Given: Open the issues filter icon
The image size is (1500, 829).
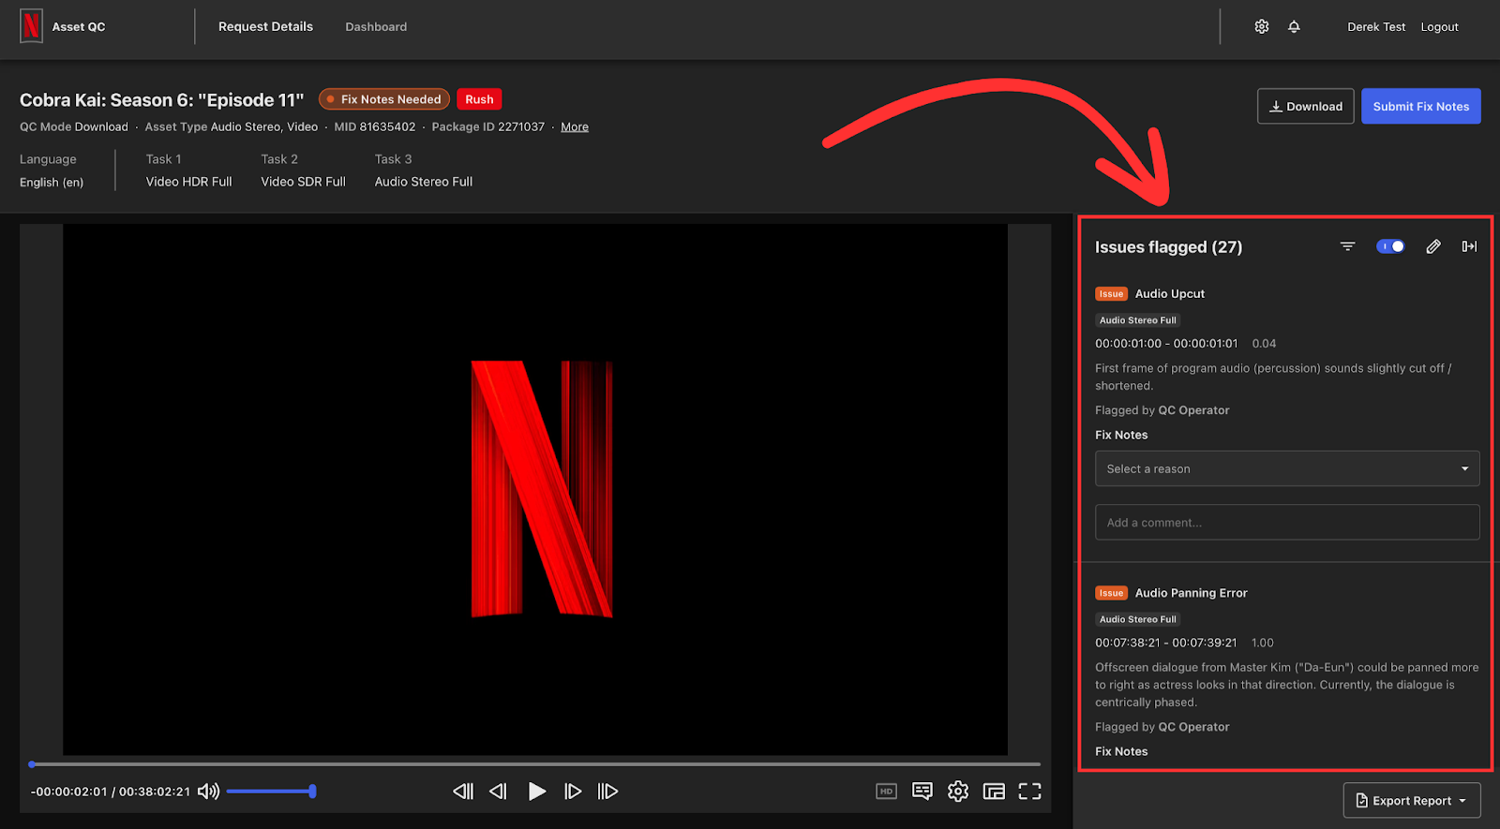Looking at the screenshot, I should click(x=1347, y=246).
